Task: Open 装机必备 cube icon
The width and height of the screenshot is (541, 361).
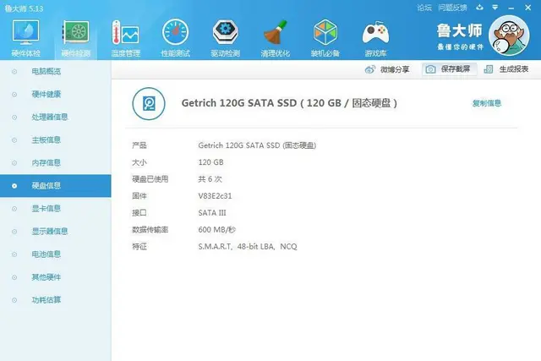Action: point(325,32)
